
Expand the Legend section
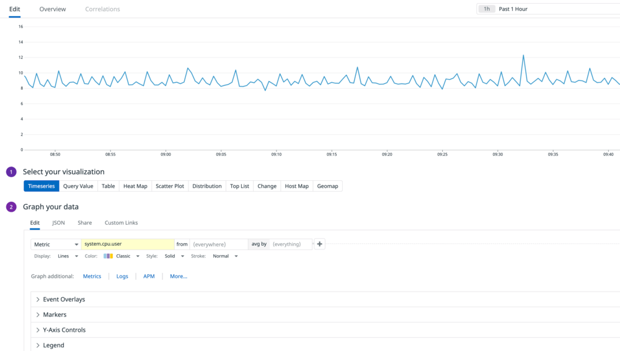pos(325,345)
